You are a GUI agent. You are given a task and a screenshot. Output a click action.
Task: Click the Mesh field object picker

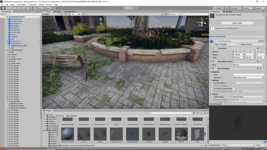263,65
